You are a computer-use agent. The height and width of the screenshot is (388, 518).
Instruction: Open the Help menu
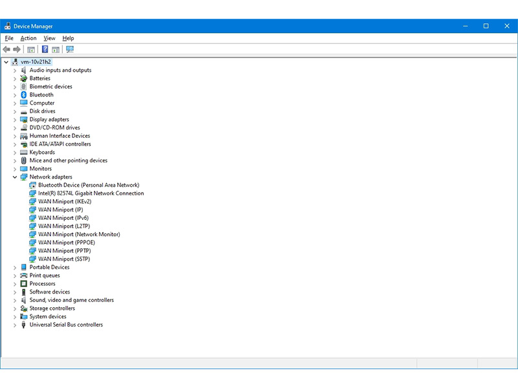coord(68,38)
